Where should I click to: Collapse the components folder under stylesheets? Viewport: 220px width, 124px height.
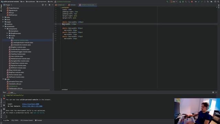(x=5, y=29)
